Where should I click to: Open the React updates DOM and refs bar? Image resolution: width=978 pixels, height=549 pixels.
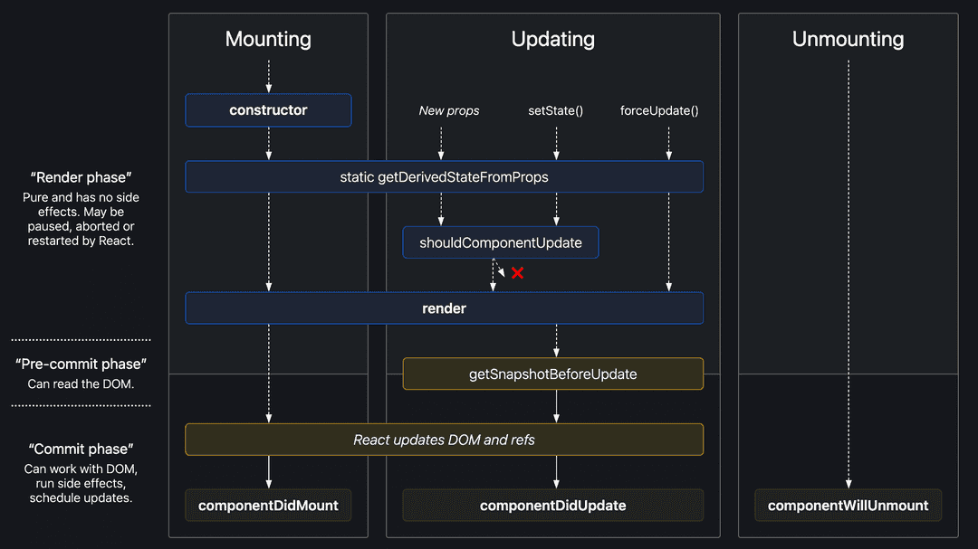pyautogui.click(x=444, y=440)
